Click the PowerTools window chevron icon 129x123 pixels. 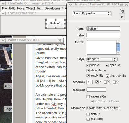click(x=3, y=40)
